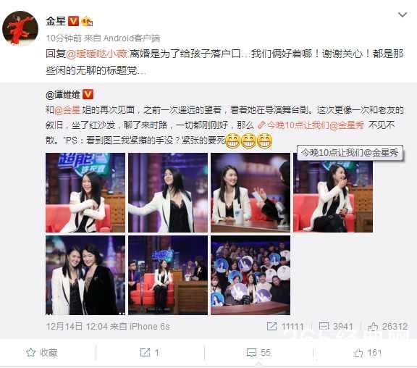Open second photo of outstretched arm

tap(168, 193)
